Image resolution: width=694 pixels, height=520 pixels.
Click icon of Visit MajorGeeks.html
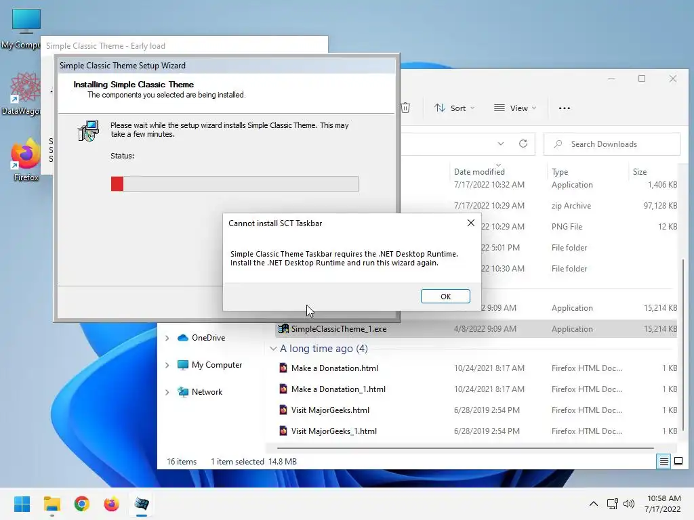[x=283, y=410]
